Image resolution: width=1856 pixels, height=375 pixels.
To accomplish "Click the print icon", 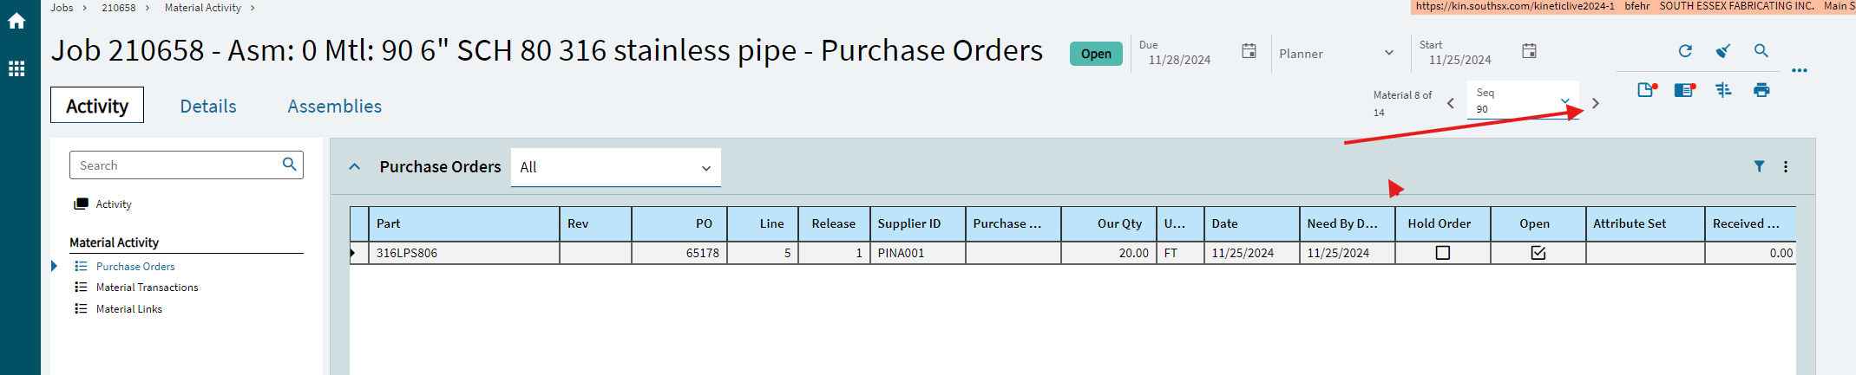I will tap(1761, 90).
